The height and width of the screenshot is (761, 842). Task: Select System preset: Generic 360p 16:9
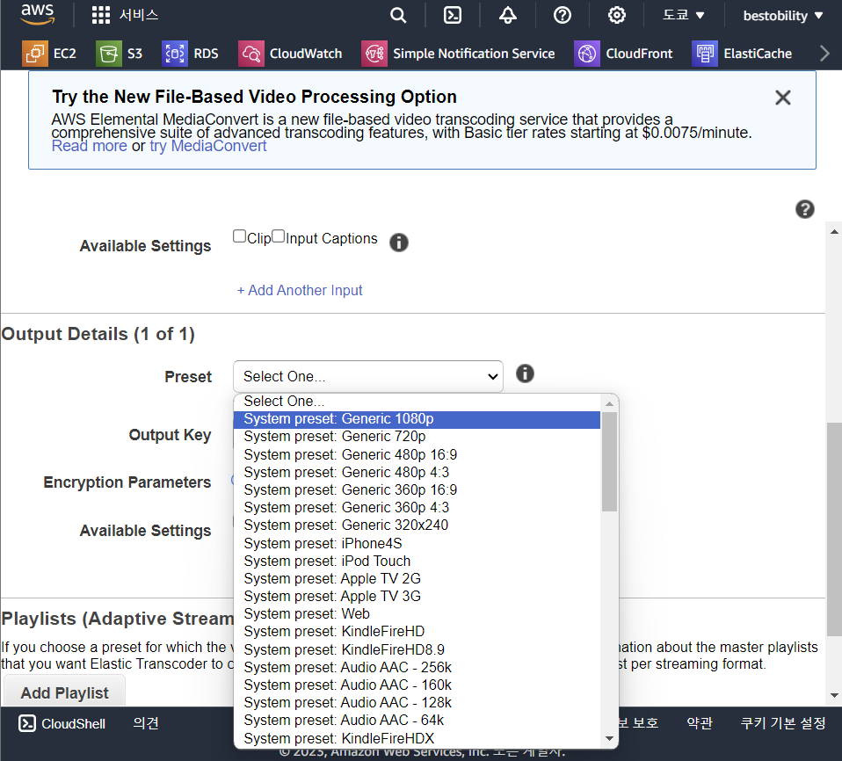417,489
